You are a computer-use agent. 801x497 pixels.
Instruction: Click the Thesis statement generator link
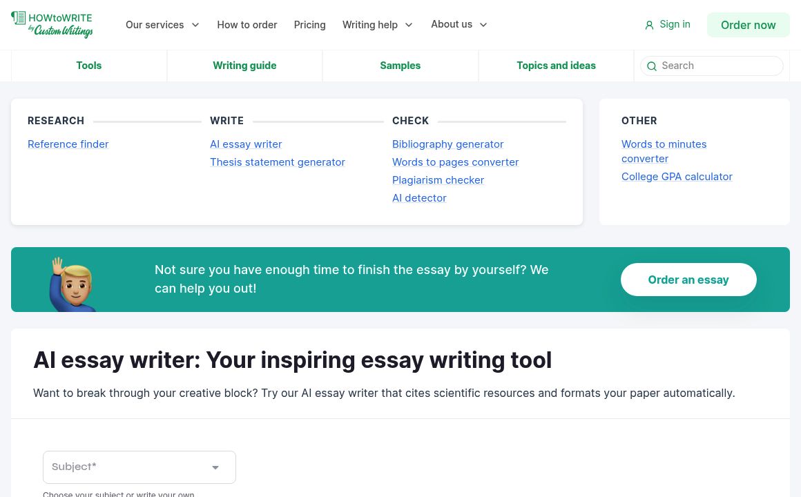click(278, 162)
